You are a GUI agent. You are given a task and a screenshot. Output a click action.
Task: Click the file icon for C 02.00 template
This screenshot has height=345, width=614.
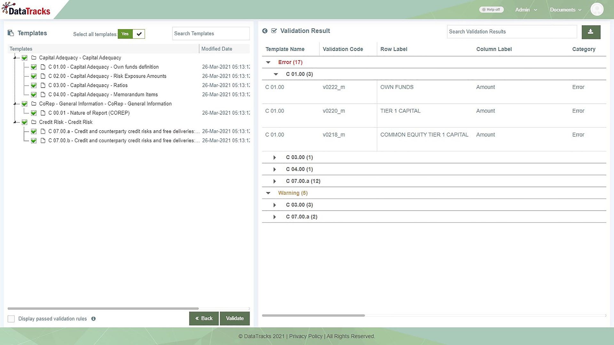tap(43, 76)
